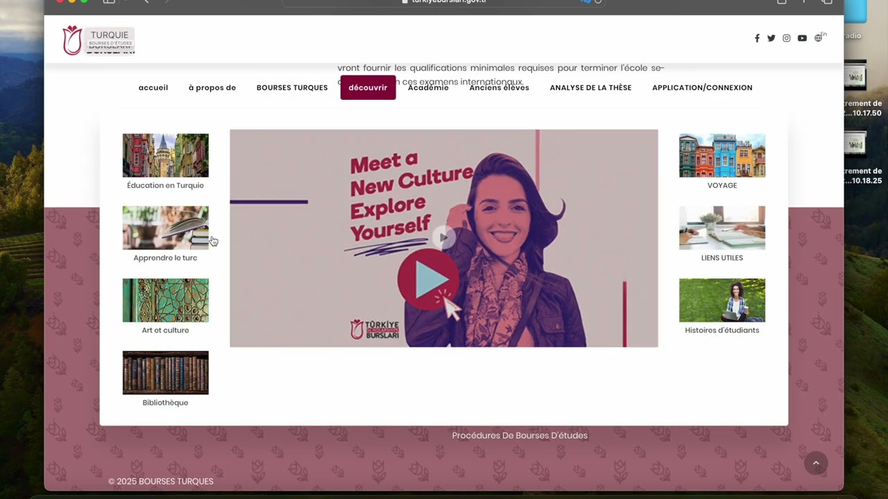This screenshot has width=888, height=499.
Task: Open the à propos de menu
Action: 212,88
